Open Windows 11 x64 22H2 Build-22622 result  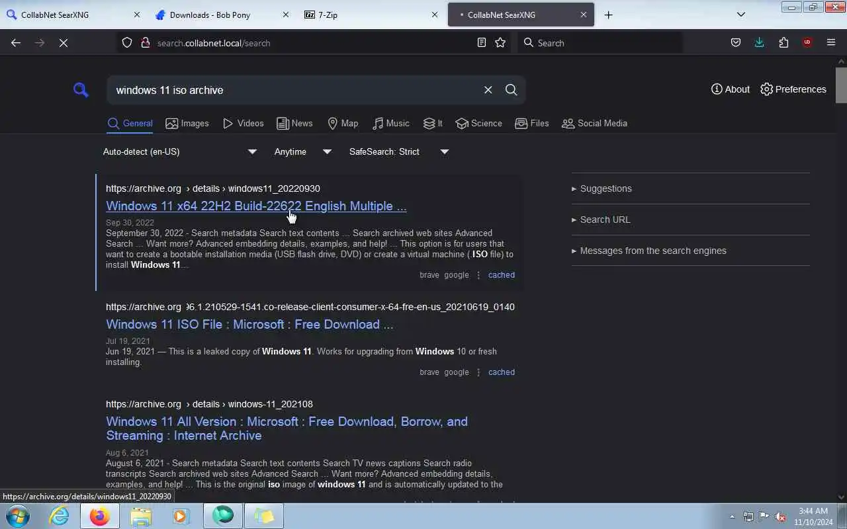tap(256, 206)
